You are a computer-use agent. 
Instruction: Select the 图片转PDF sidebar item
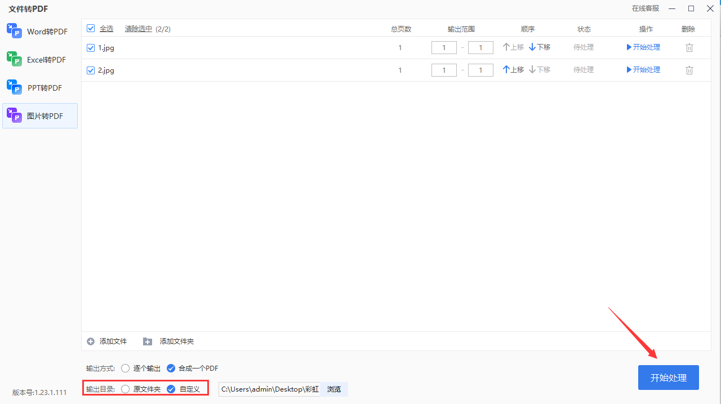40,116
